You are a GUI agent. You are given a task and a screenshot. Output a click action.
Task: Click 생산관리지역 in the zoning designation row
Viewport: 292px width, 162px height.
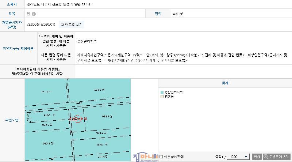(87, 41)
